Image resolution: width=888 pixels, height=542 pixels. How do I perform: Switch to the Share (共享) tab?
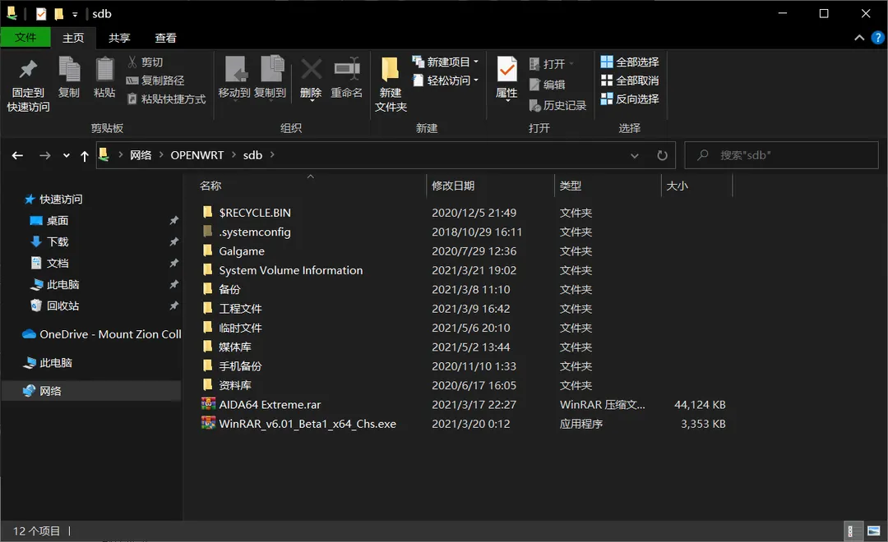(119, 37)
